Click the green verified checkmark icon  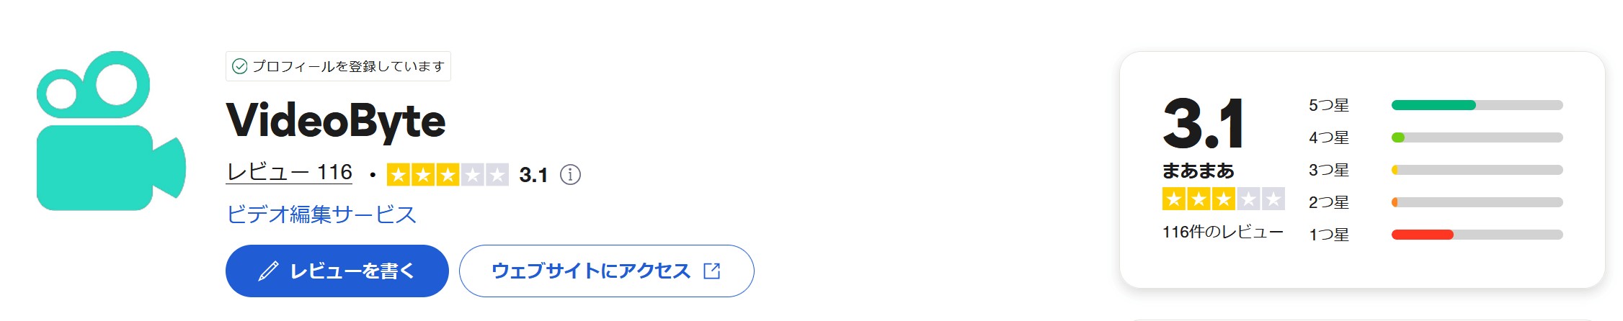(240, 66)
